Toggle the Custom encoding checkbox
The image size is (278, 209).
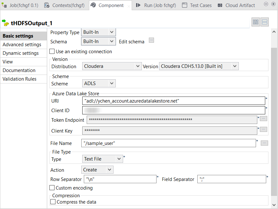52,188
